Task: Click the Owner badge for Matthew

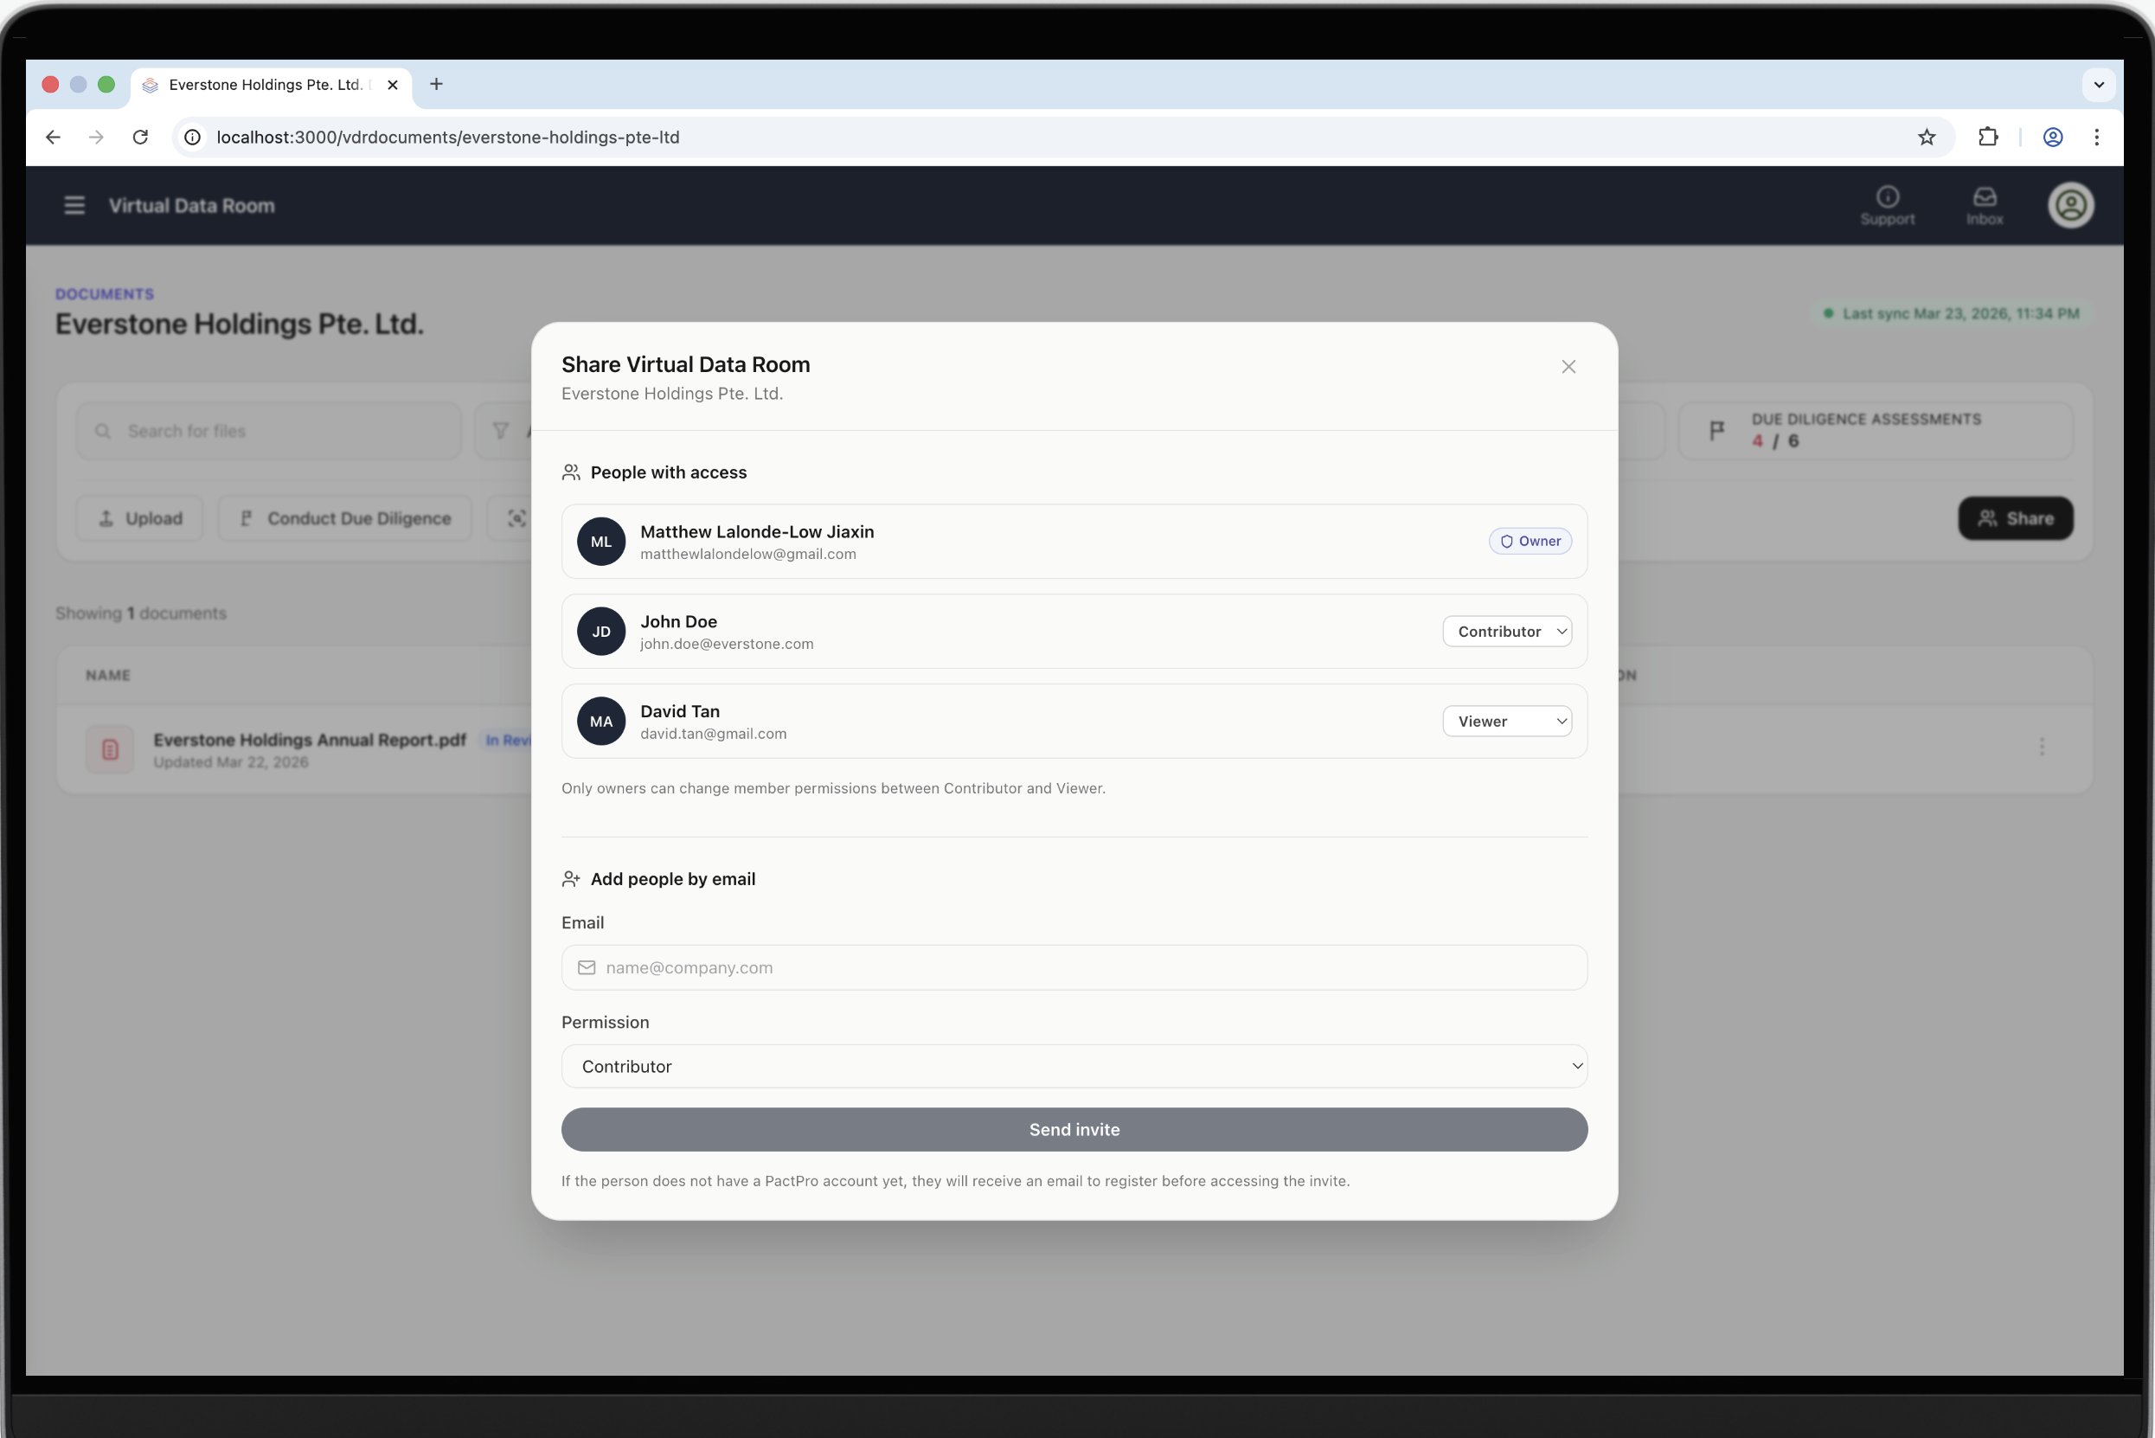Action: [1530, 541]
